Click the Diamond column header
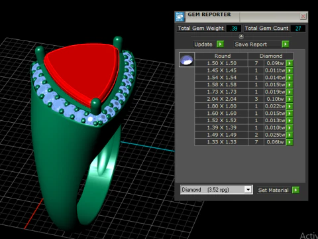 [x=271, y=56]
